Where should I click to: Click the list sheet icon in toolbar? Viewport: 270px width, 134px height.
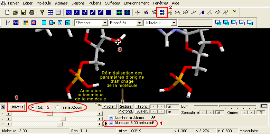pos(58,12)
